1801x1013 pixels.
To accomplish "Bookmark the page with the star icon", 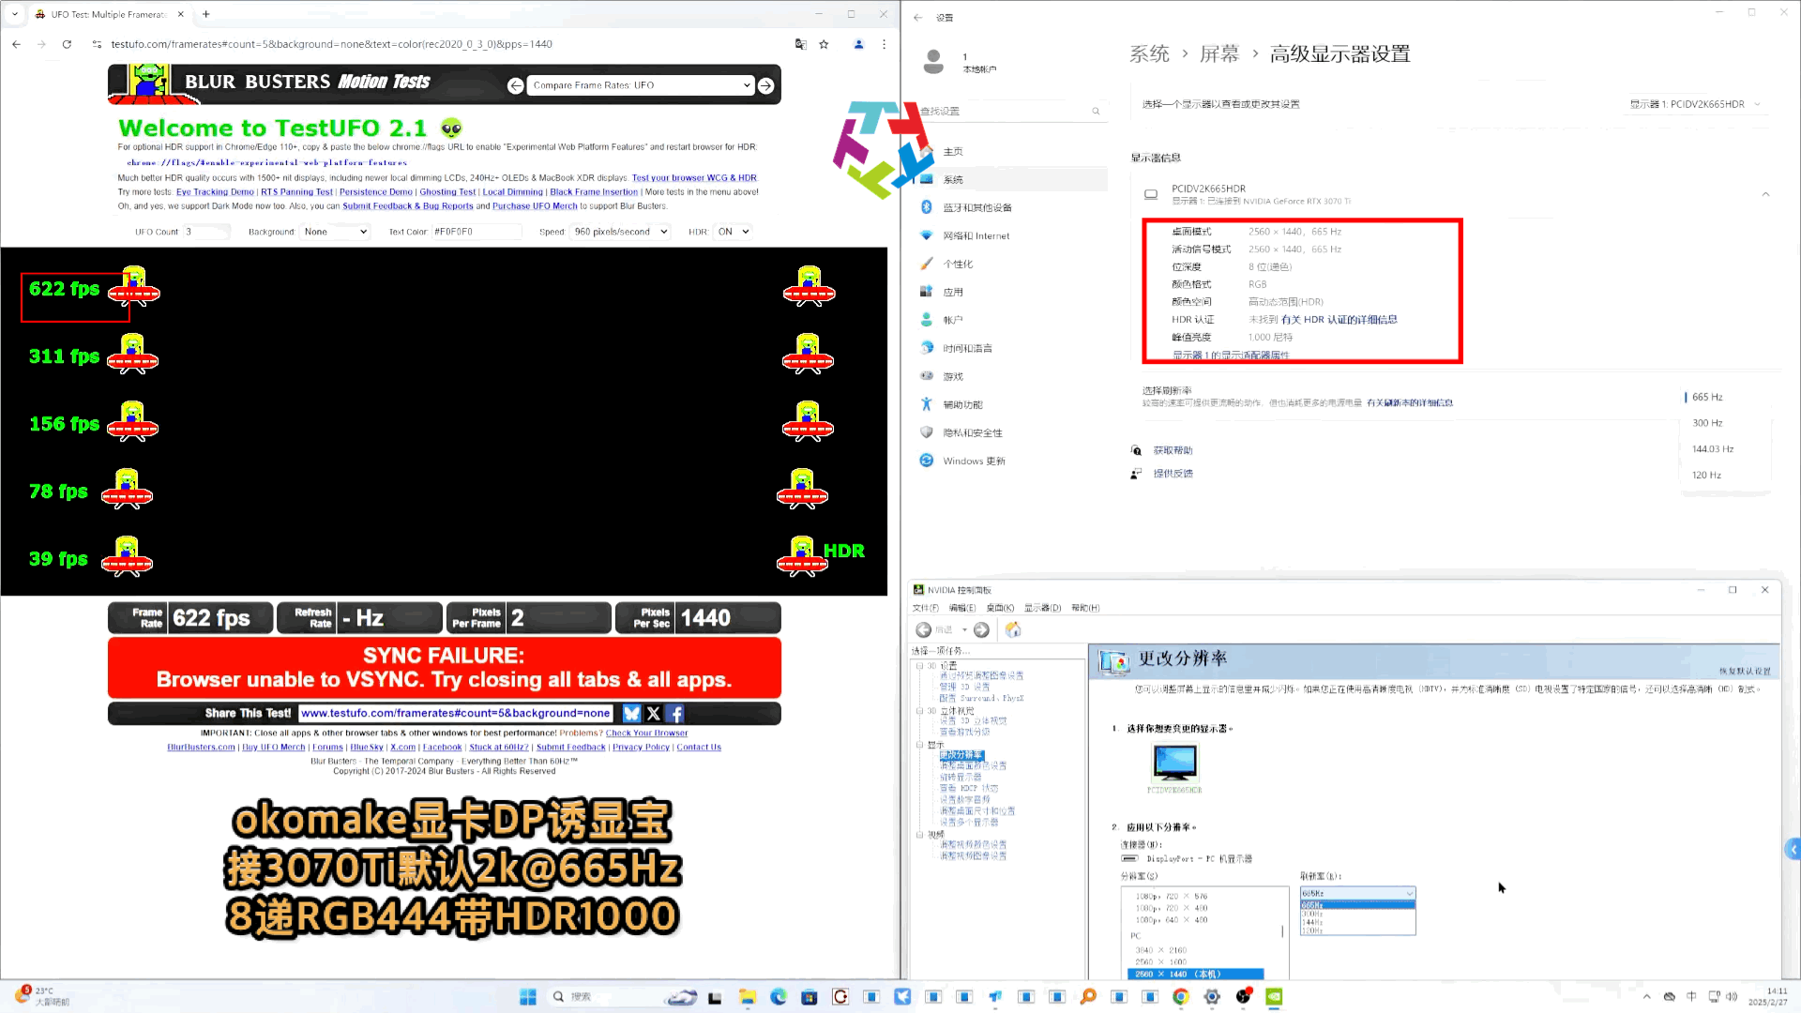I will tap(824, 44).
